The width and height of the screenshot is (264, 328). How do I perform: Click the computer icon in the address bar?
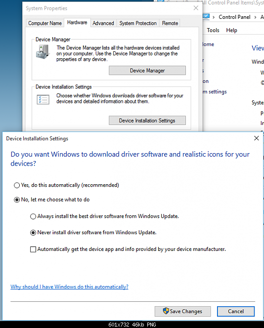pyautogui.click(x=206, y=16)
